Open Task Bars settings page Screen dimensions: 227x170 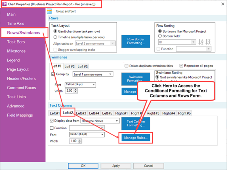click(16, 42)
